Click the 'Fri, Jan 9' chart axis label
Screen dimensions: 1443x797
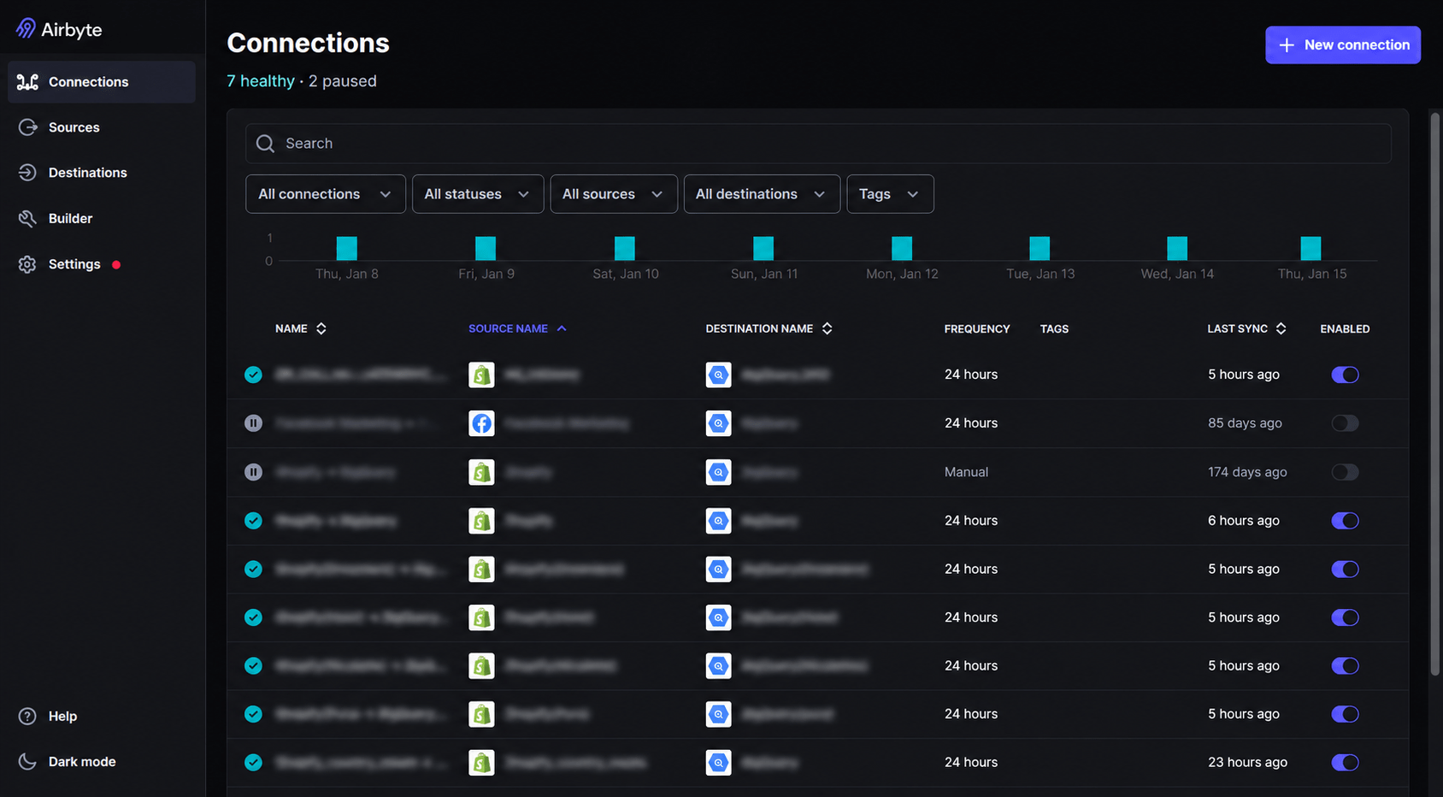click(486, 274)
